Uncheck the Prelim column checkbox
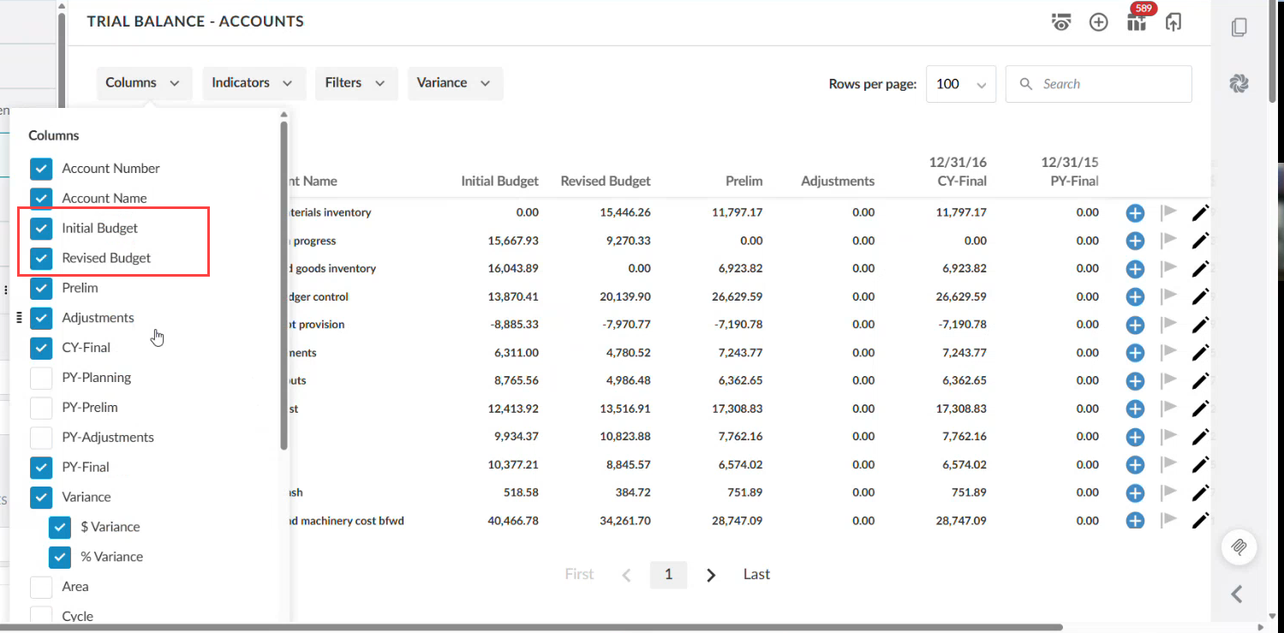 tap(41, 288)
